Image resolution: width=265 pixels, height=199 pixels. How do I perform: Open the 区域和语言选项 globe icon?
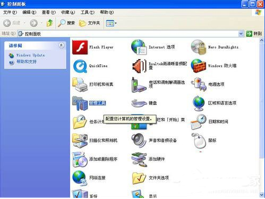(199, 103)
